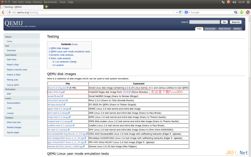Download sparc-test-0.2.tar.gz link
Viewport: 251px width, 157px height.
coord(59,109)
